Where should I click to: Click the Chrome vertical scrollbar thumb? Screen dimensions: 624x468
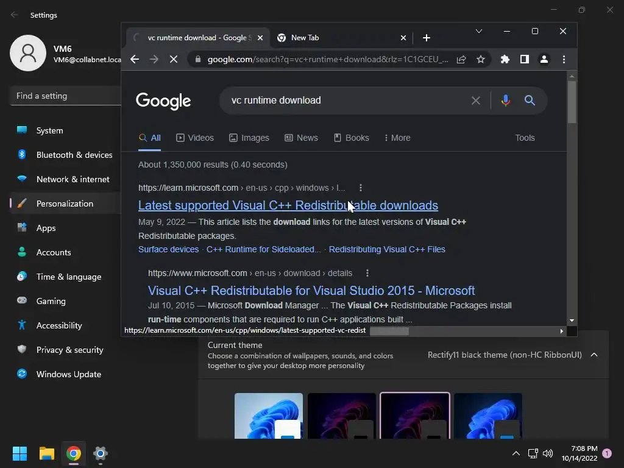pyautogui.click(x=572, y=102)
